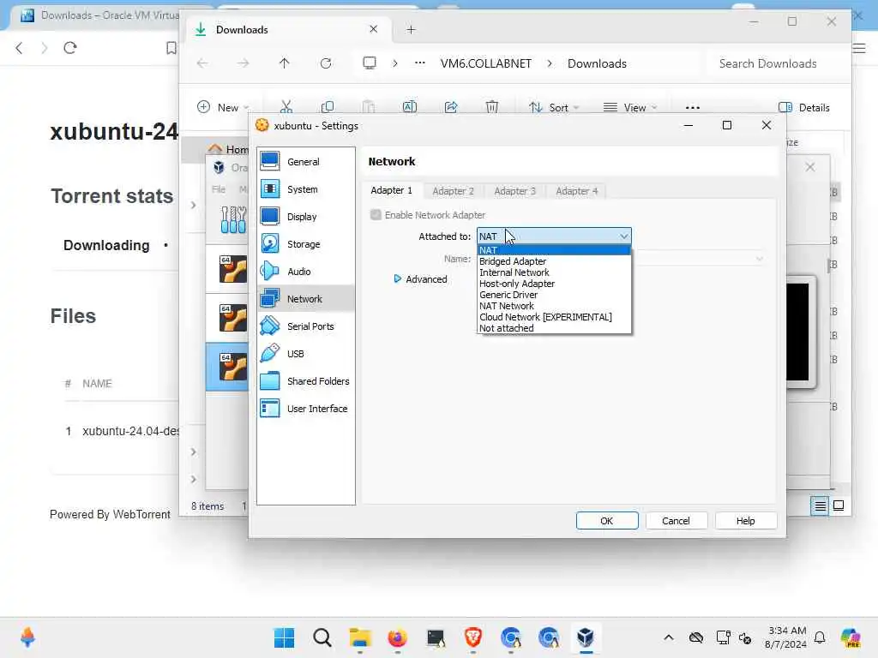The image size is (878, 658).
Task: Open Serial Ports settings category icon
Action: click(x=270, y=326)
